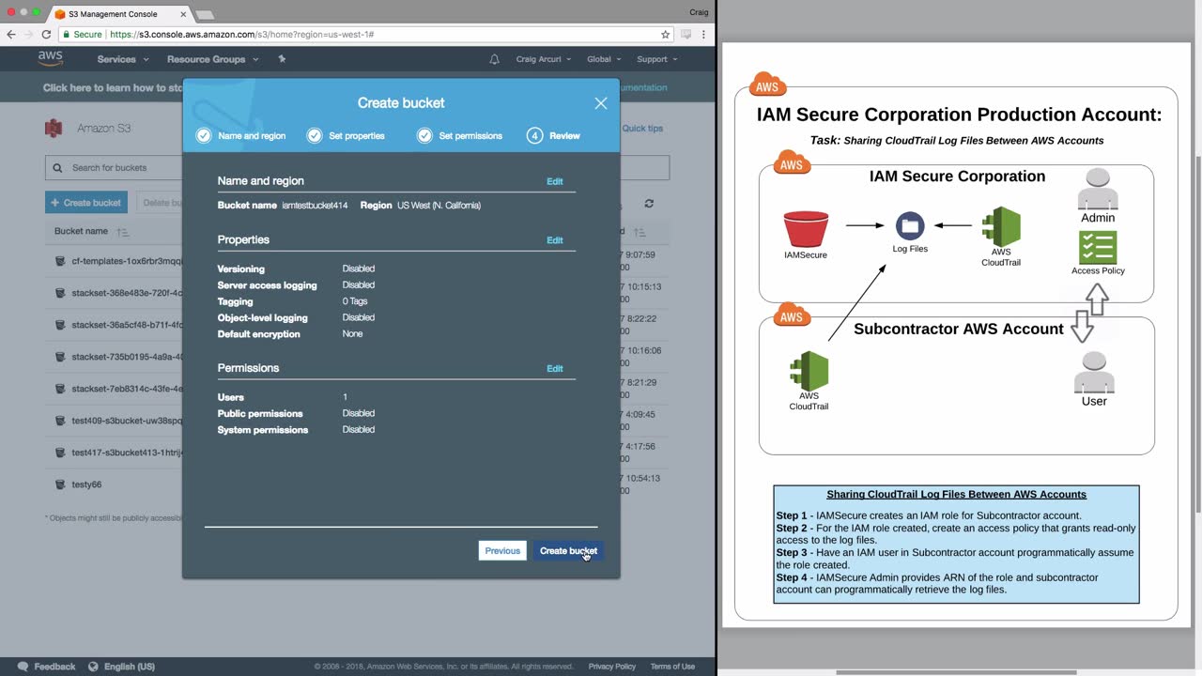The width and height of the screenshot is (1202, 676).
Task: Click the globe icon beside English (US)
Action: (93, 667)
